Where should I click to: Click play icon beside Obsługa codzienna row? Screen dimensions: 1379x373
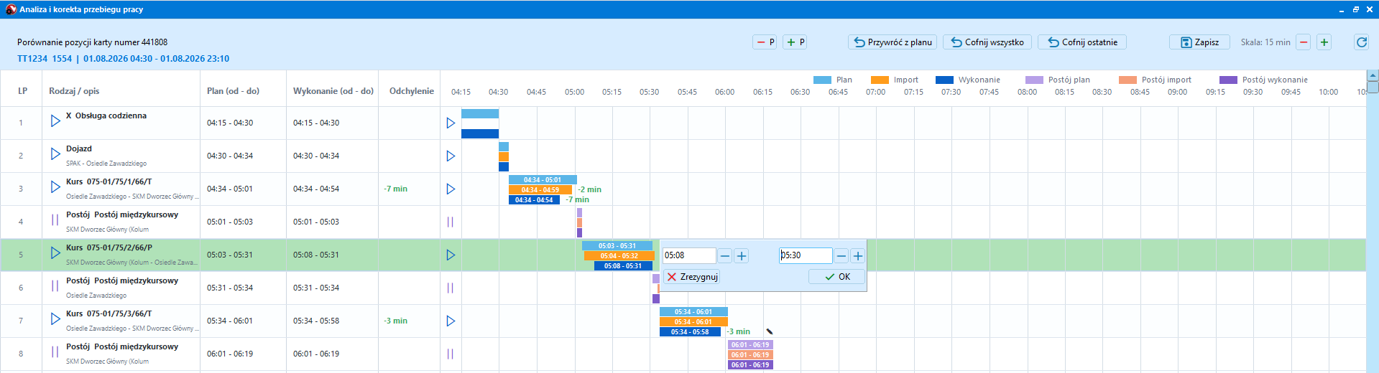pos(55,121)
